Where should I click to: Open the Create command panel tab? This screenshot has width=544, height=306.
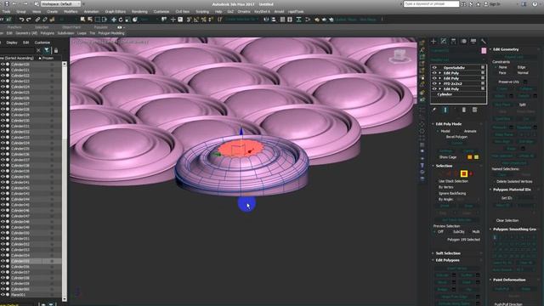(433, 42)
